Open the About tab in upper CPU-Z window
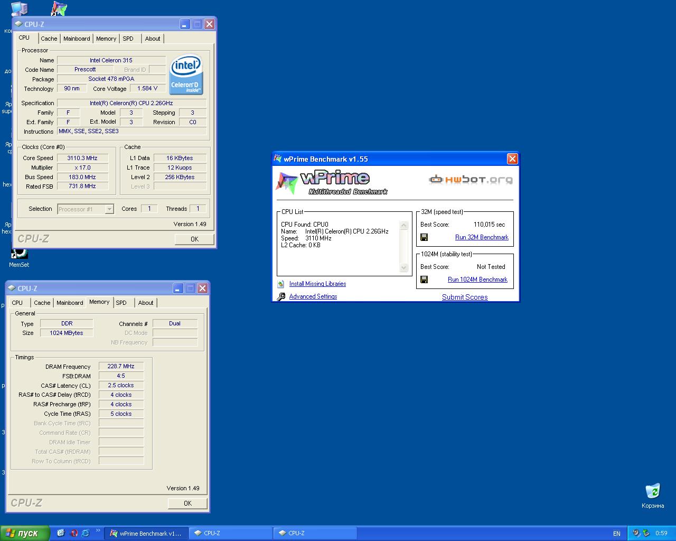Image resolution: width=676 pixels, height=541 pixels. coord(153,39)
